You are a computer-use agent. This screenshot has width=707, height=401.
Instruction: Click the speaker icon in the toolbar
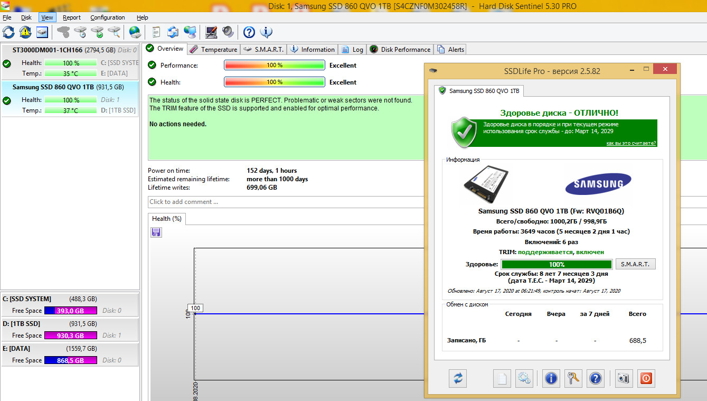point(228,32)
